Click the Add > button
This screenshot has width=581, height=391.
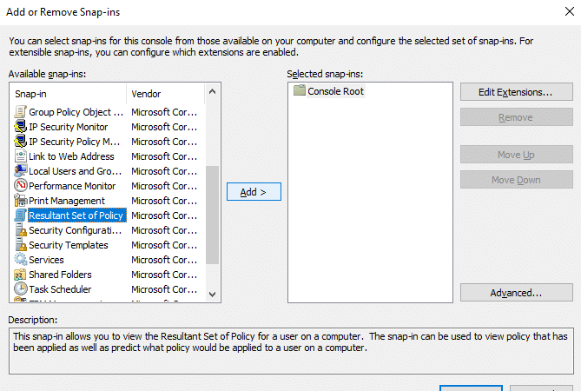coord(254,192)
